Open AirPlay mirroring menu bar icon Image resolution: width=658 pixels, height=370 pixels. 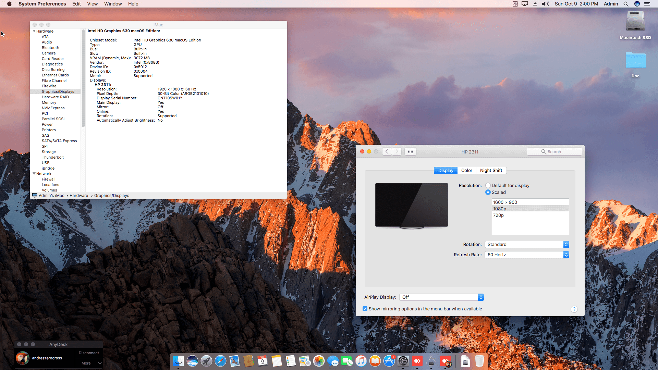click(x=525, y=4)
